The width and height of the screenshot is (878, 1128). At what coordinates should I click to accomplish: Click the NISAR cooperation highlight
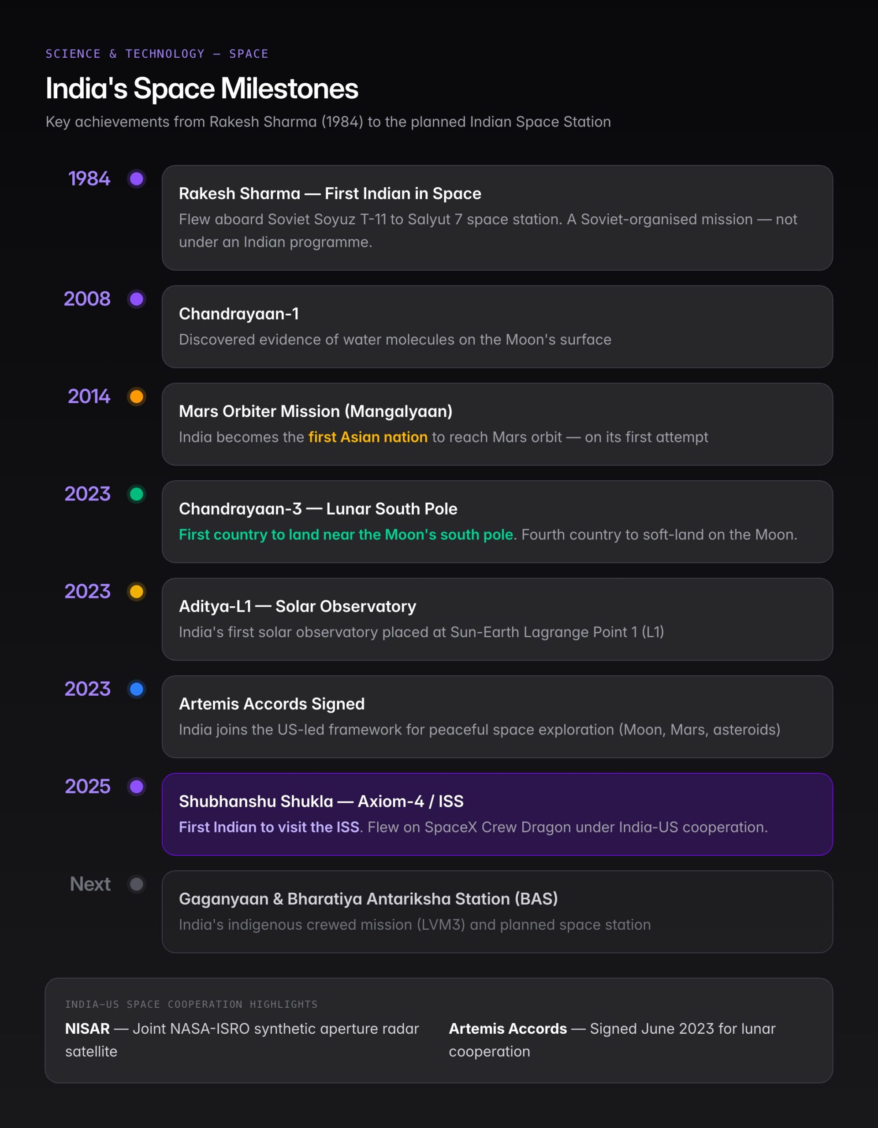(242, 1040)
